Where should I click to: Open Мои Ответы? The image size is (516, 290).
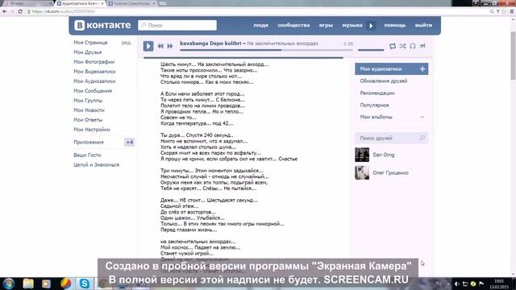(88, 120)
